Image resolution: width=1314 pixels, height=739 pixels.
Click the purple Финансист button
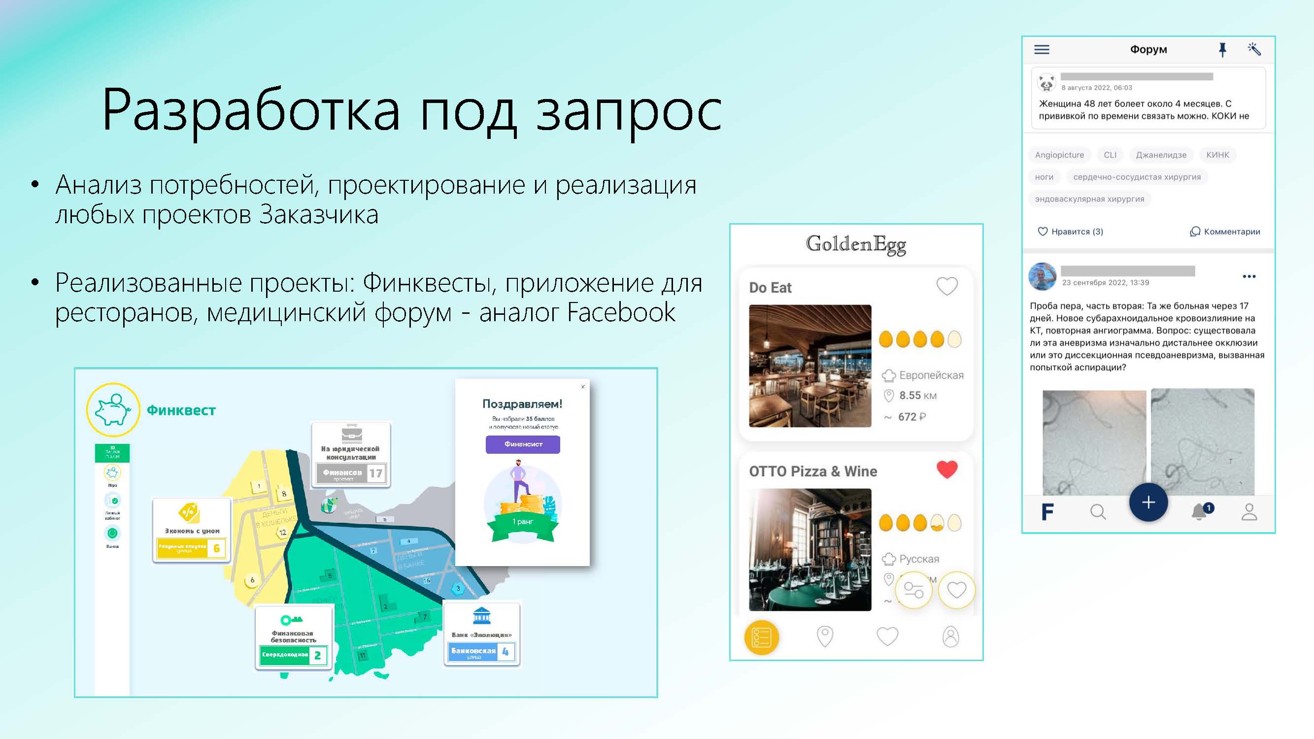coord(522,444)
